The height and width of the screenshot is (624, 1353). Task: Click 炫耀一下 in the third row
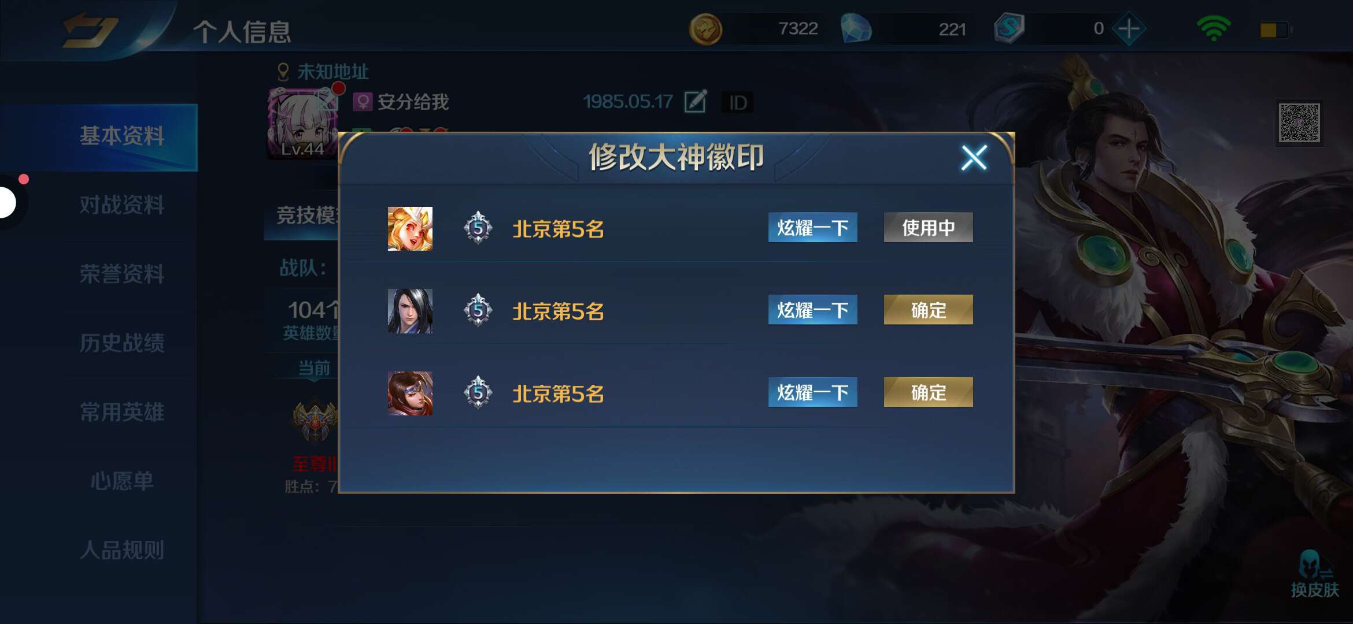pos(812,393)
